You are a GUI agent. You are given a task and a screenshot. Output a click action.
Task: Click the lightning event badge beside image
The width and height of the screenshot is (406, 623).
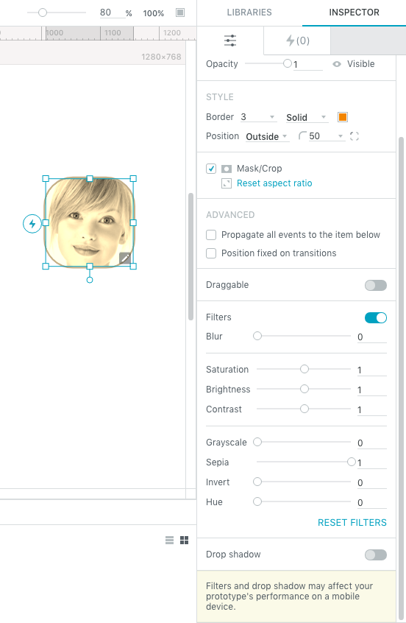pyautogui.click(x=32, y=224)
